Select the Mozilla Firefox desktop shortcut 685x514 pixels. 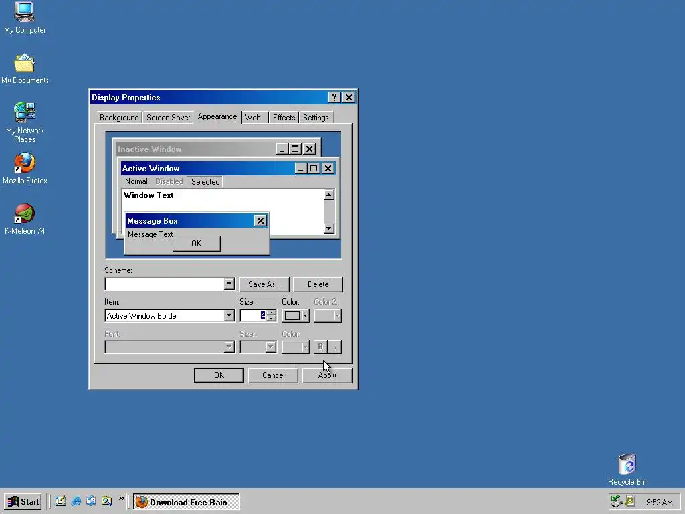coord(25,168)
